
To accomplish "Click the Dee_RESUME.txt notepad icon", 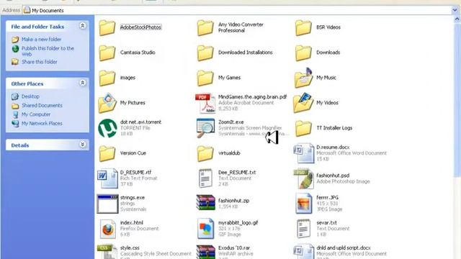I will [205, 178].
